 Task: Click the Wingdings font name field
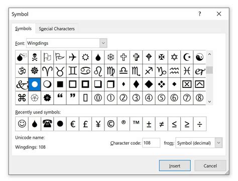point(63,43)
